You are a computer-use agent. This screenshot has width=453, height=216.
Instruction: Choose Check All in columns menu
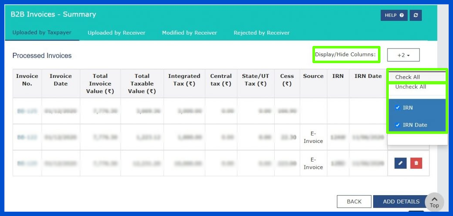click(x=407, y=77)
